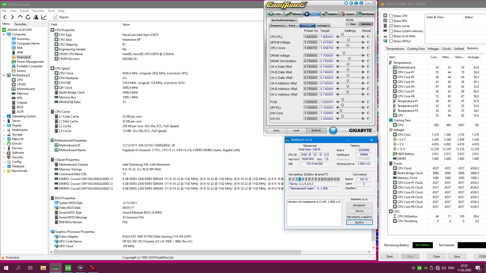Image resolution: width=486 pixels, height=273 pixels.
Task: Uncheck the Stress cache checkbox
Action: pos(391,26)
